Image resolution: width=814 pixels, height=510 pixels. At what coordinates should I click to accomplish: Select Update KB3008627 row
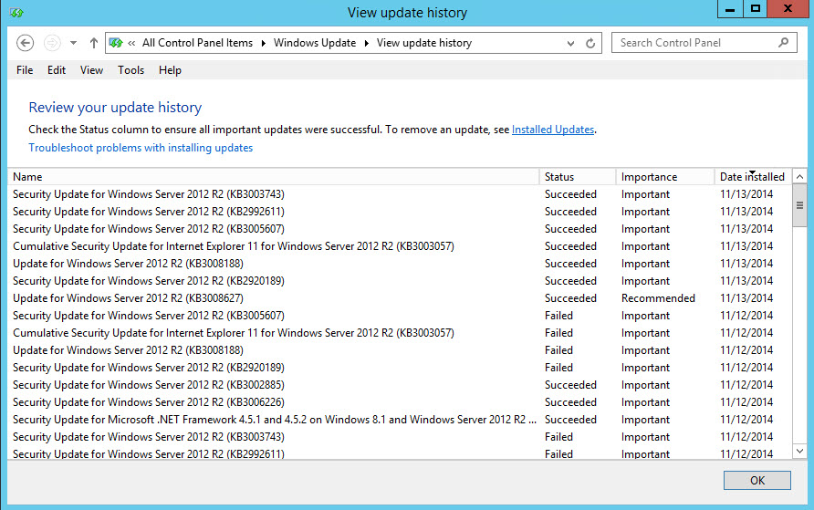click(x=400, y=298)
